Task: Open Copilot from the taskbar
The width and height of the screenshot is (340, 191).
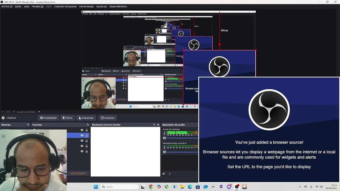Action: pos(159,187)
